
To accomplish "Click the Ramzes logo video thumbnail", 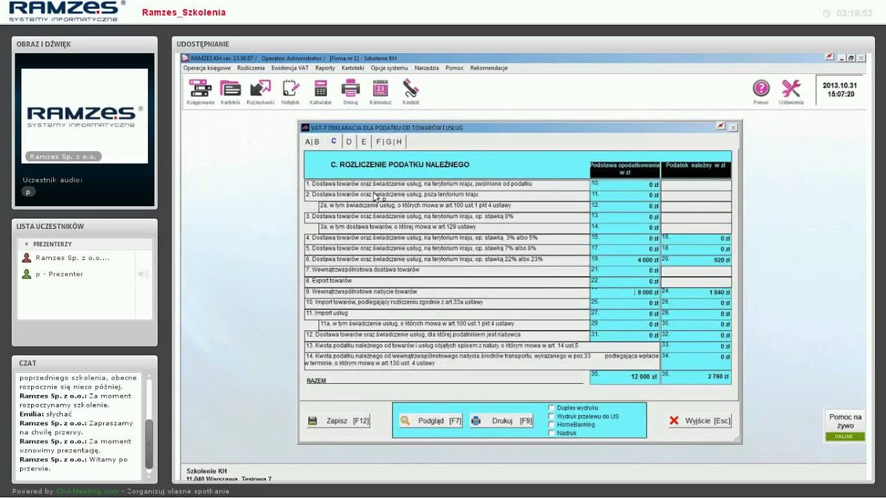I will tap(84, 116).
